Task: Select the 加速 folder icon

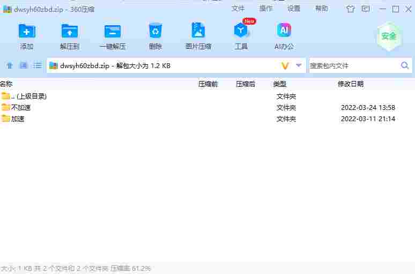Action: point(5,119)
